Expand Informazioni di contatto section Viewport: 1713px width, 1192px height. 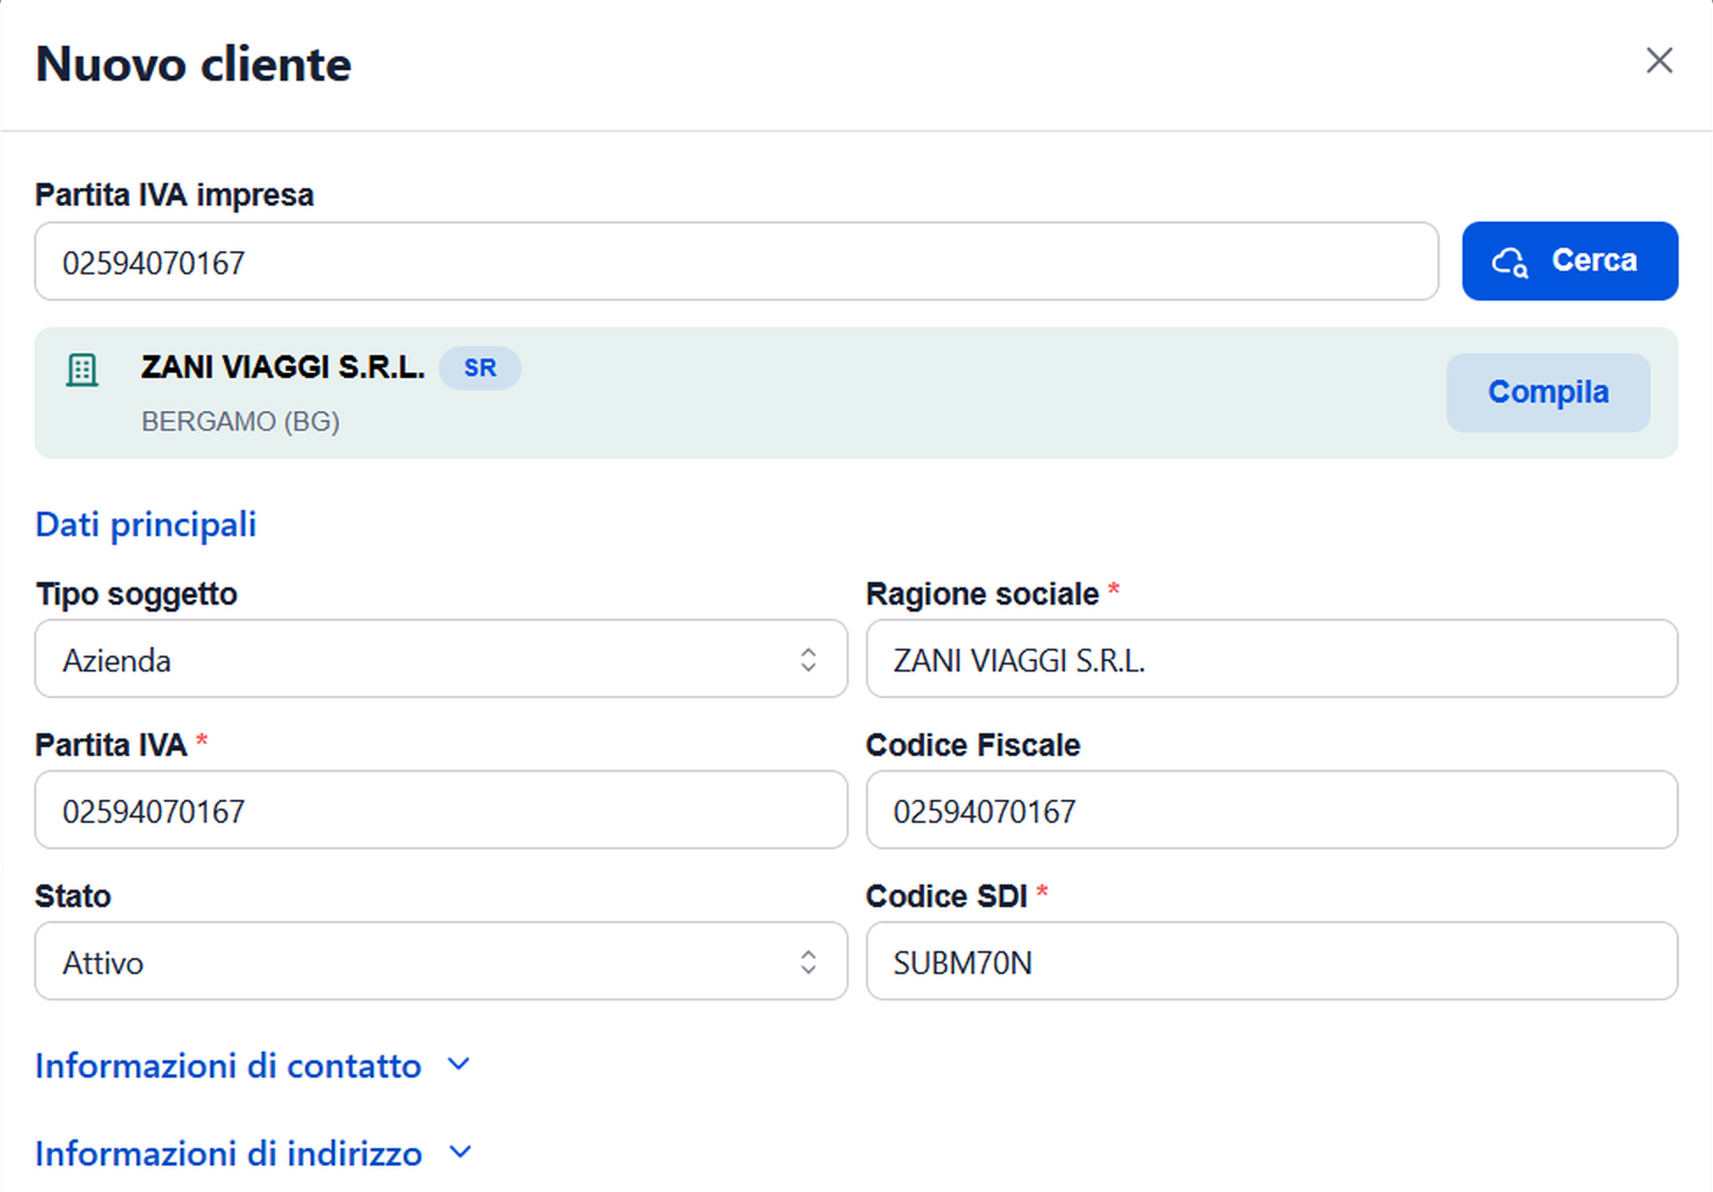253,1065
